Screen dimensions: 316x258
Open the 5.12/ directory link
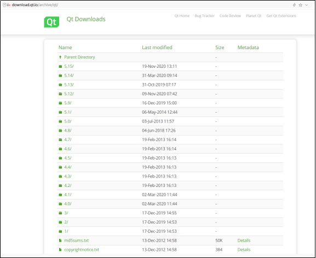tap(69, 94)
